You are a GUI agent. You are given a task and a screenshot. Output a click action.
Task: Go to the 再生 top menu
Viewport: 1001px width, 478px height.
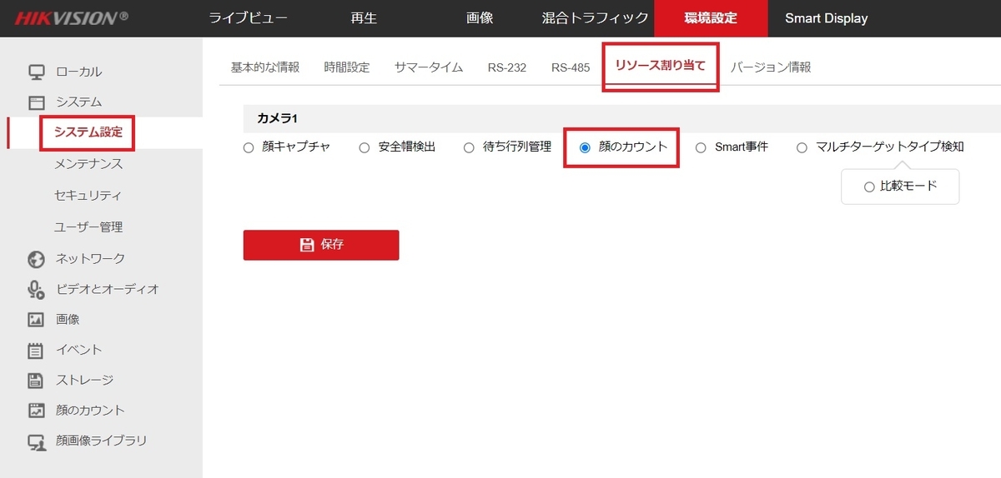tap(365, 17)
